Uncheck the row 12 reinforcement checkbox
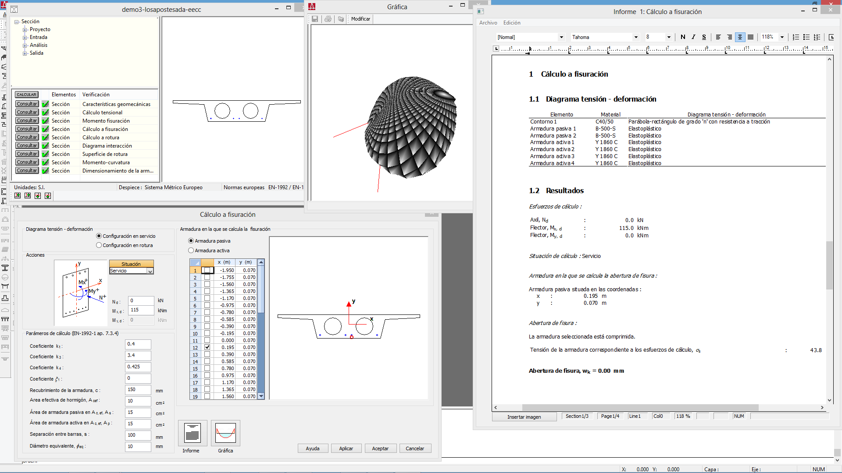 (207, 347)
